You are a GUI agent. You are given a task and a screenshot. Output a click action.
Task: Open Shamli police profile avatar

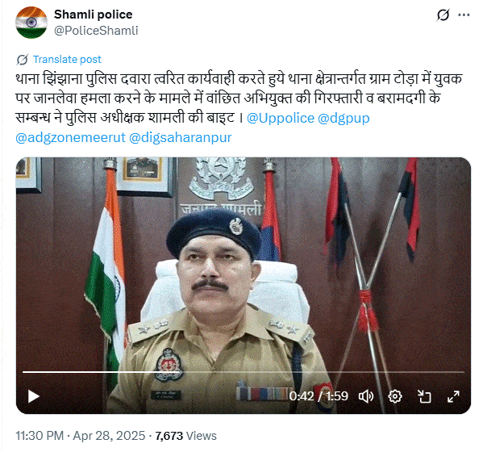[x=31, y=23]
